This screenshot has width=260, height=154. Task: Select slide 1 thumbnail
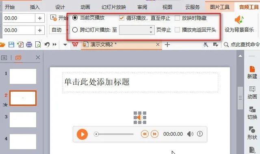click(x=23, y=77)
